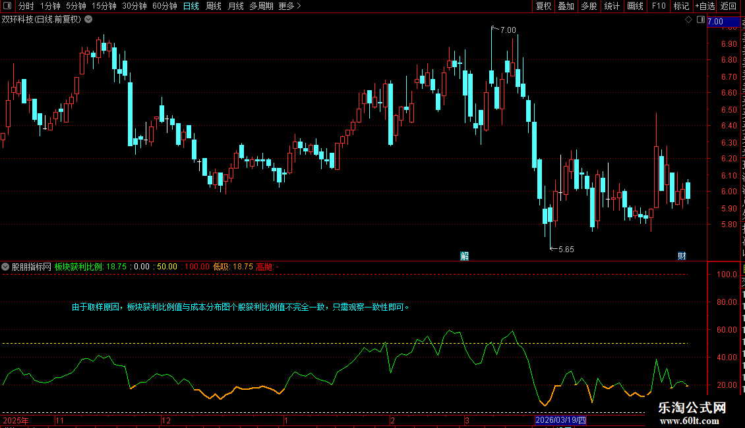The width and height of the screenshot is (745, 428).
Task: Click the 返回 back button
Action: 729,6
